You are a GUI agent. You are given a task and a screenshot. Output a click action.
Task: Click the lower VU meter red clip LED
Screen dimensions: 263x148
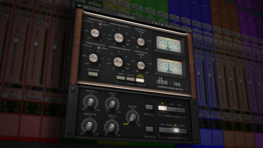(x=180, y=63)
